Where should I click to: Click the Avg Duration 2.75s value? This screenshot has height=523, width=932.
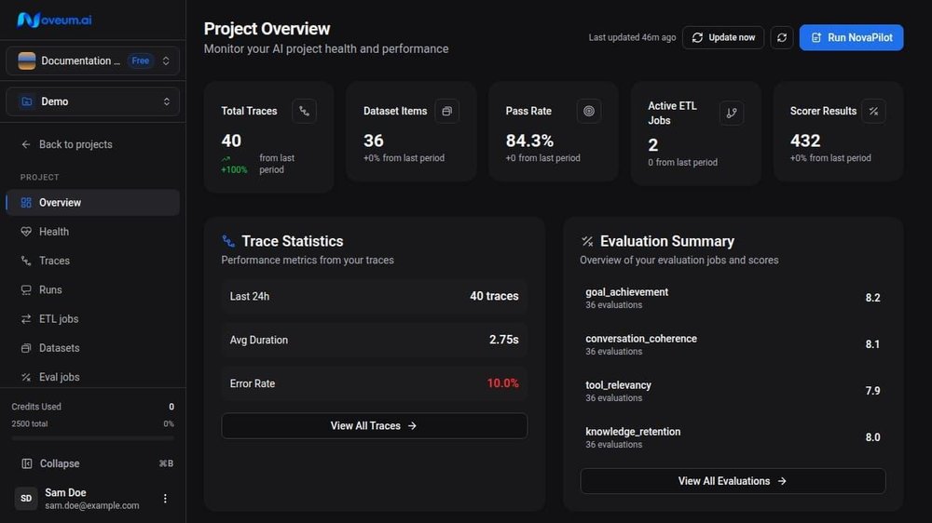pos(504,340)
